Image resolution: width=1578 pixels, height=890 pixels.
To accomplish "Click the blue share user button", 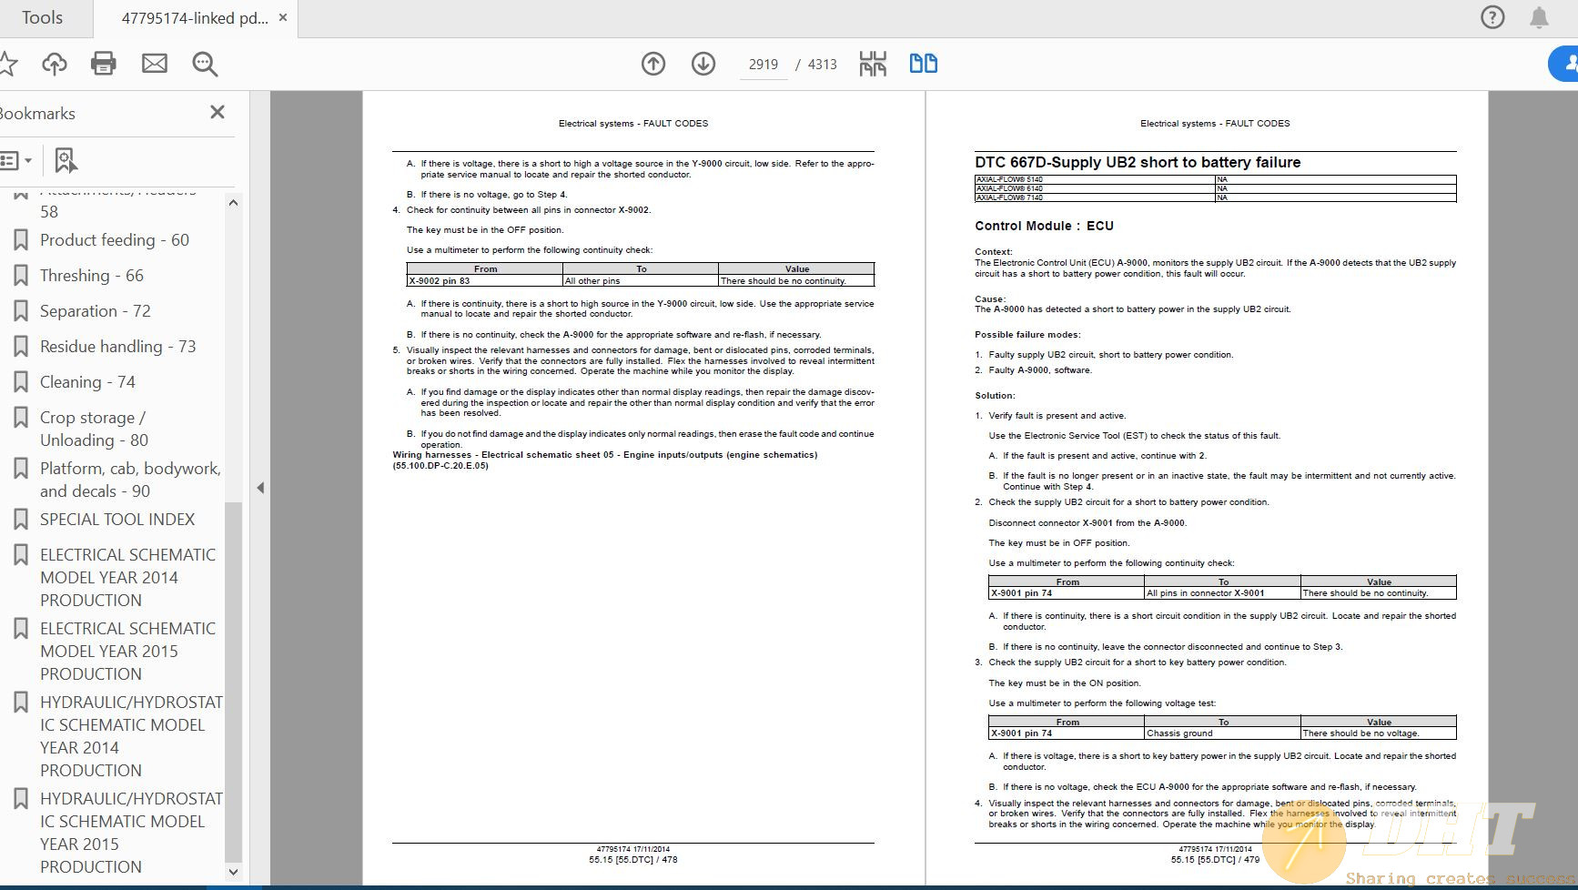I will point(1563,64).
